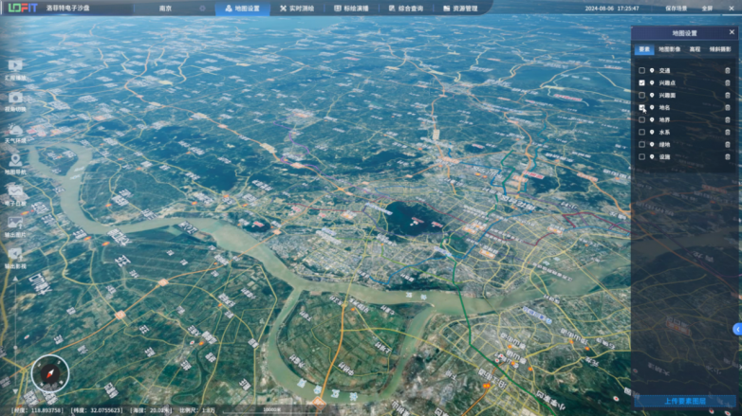Click the 保存场景 save scene button
The width and height of the screenshot is (742, 416).
click(677, 8)
